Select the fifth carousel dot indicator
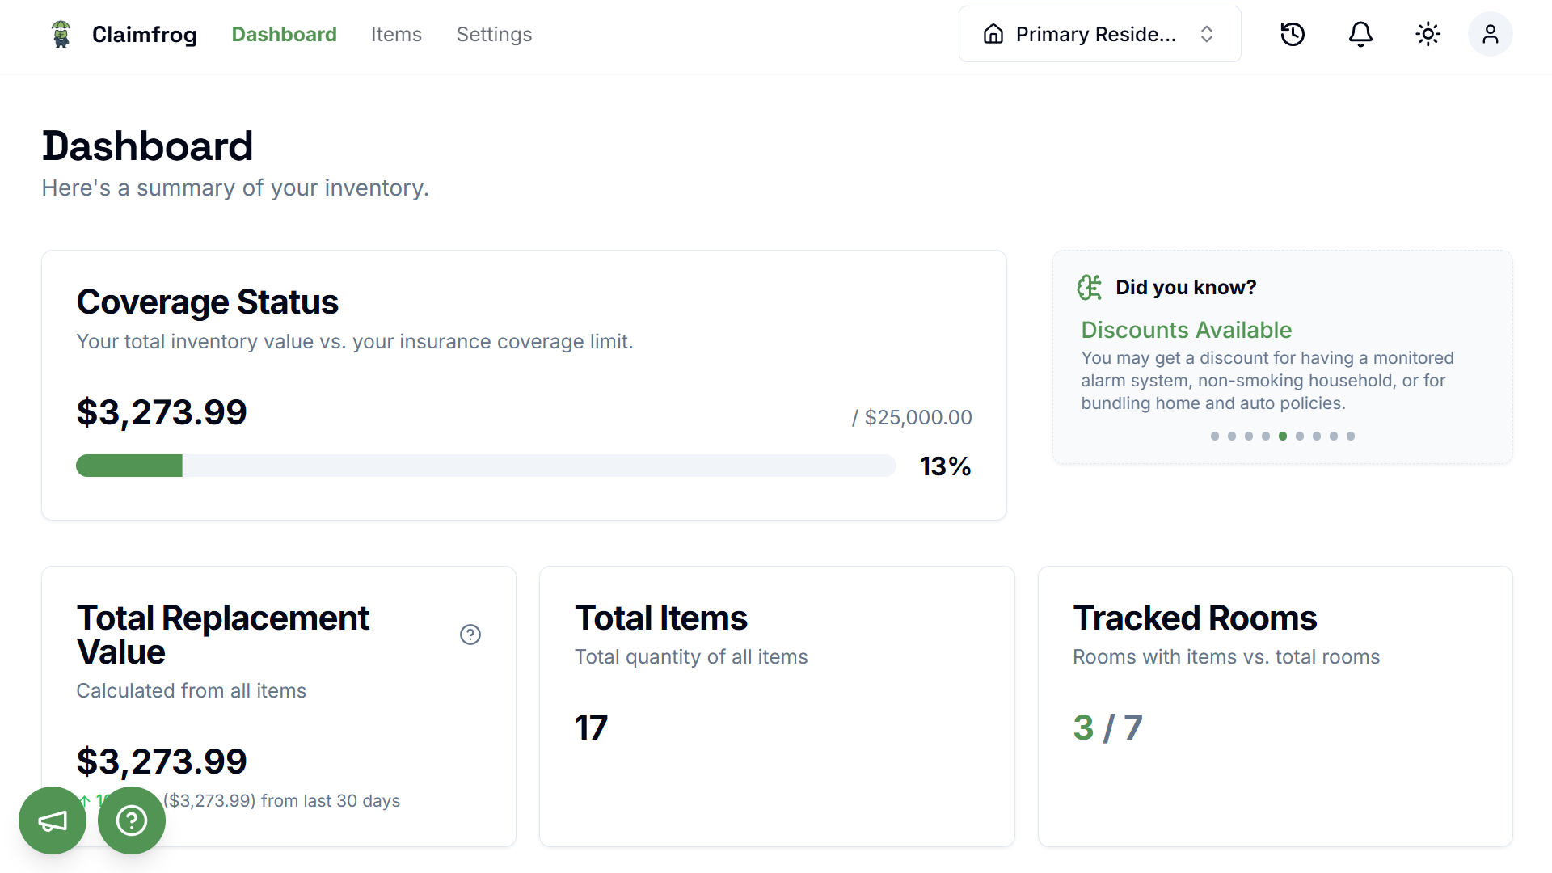This screenshot has width=1552, height=873. (x=1282, y=436)
